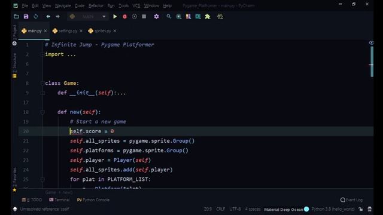Click the Synchronize refresh icon
Image resolution: width=383 pixels, height=215 pixels.
click(36, 17)
